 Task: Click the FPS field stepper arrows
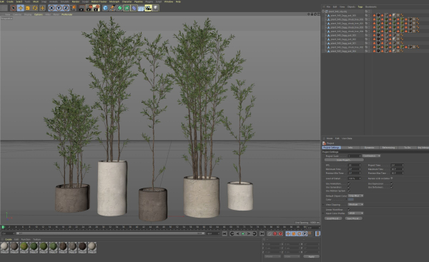pos(360,166)
